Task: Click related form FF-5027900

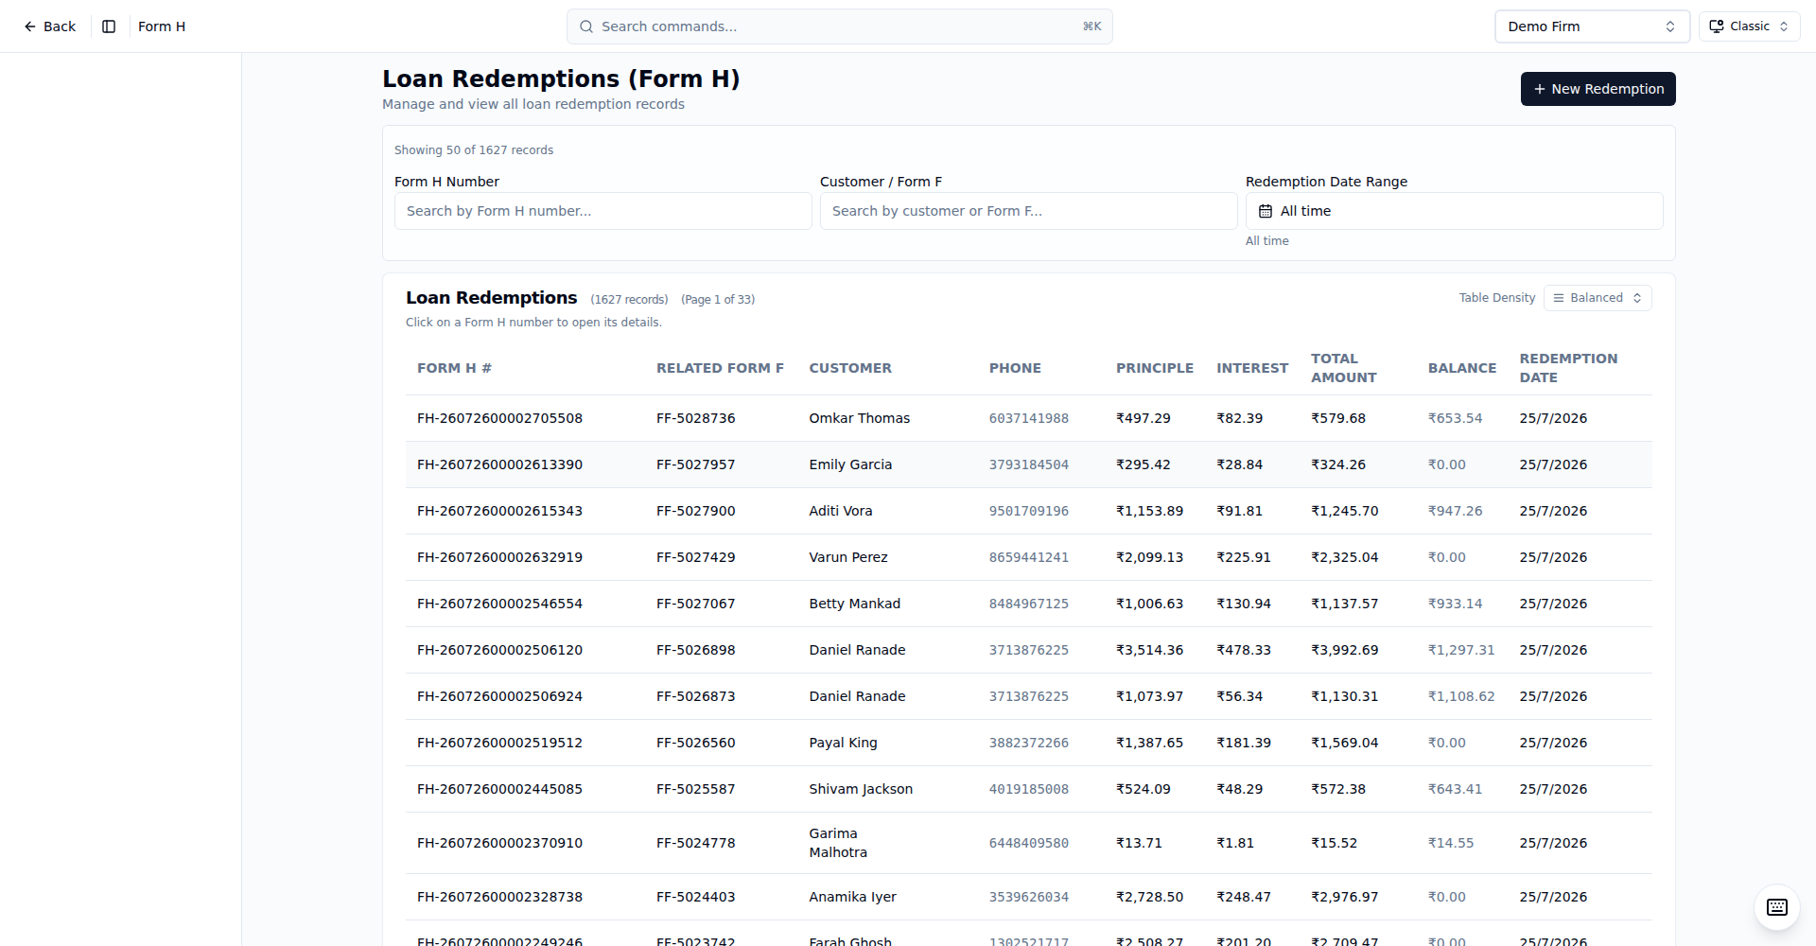Action: [x=695, y=511]
